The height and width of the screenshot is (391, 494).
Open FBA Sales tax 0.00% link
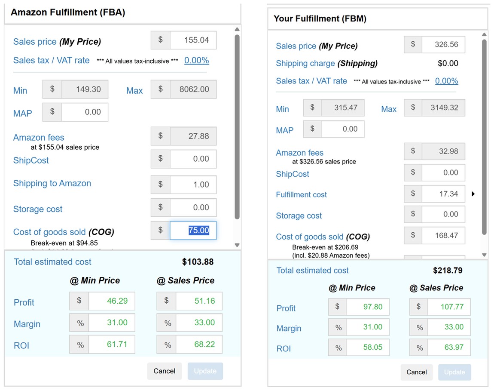(197, 60)
